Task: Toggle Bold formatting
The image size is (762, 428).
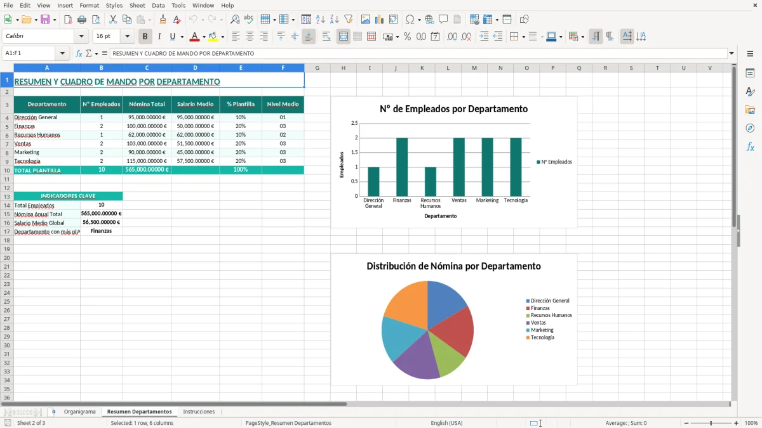Action: [x=145, y=37]
